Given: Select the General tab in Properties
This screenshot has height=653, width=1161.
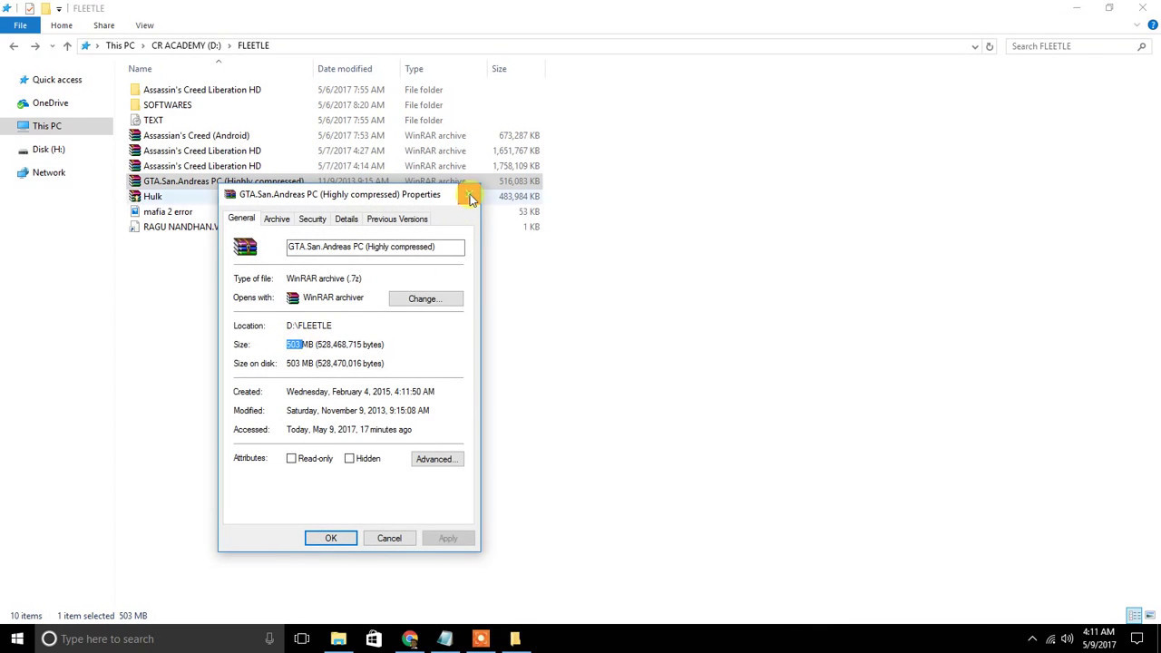Looking at the screenshot, I should tap(241, 218).
